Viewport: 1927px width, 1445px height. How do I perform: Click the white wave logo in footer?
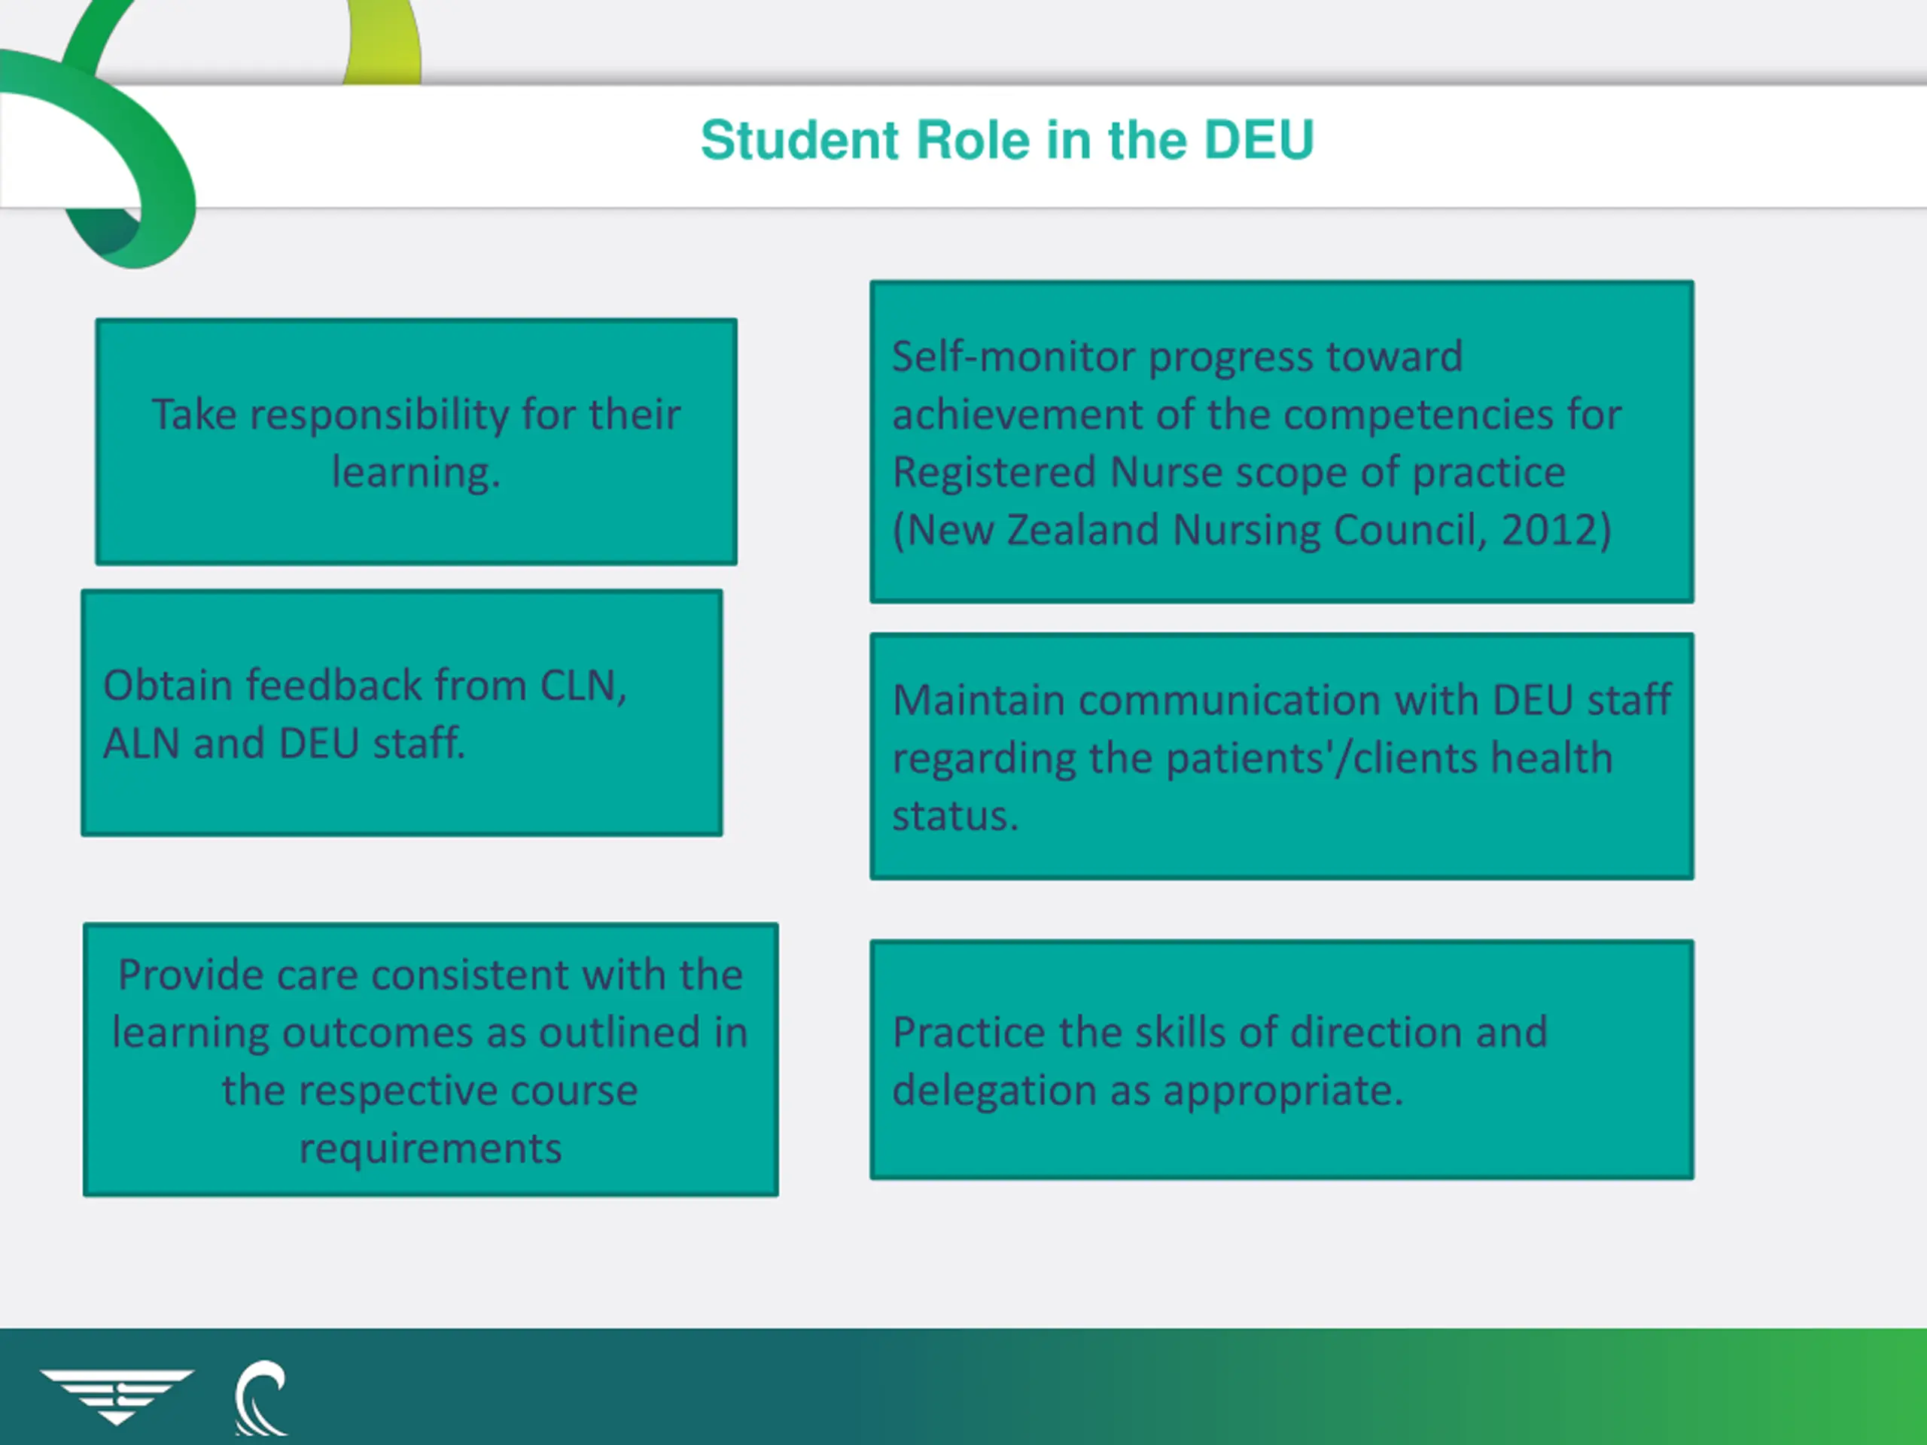pyautogui.click(x=260, y=1397)
